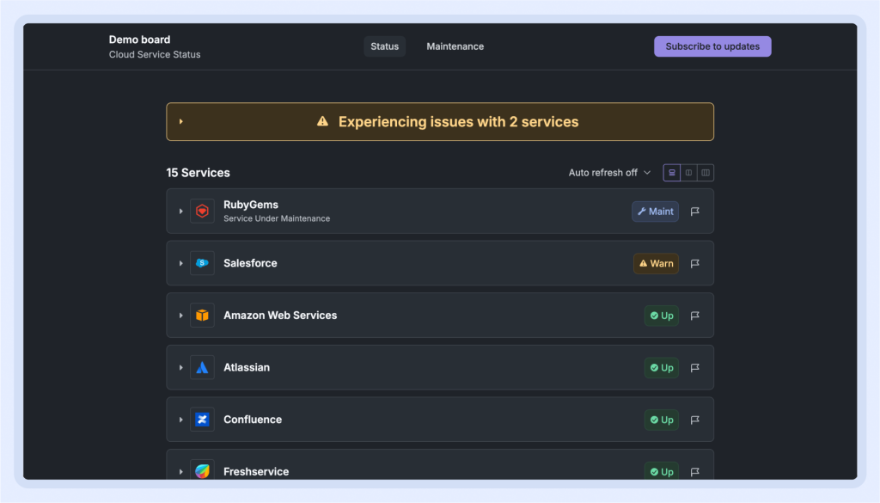880x503 pixels.
Task: Click the Salesforce cloud logo
Action: click(202, 263)
